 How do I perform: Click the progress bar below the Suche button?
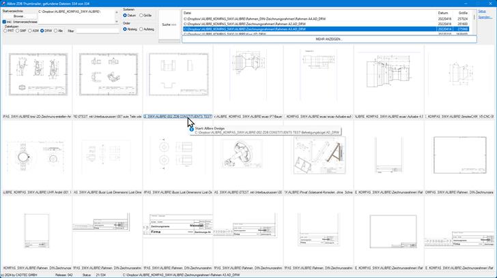click(x=169, y=41)
